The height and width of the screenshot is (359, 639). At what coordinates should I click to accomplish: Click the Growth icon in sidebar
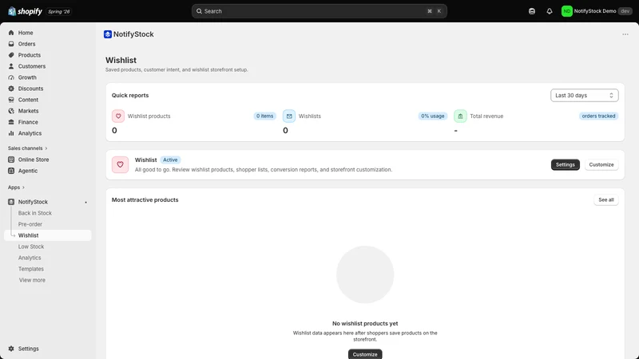coord(11,77)
